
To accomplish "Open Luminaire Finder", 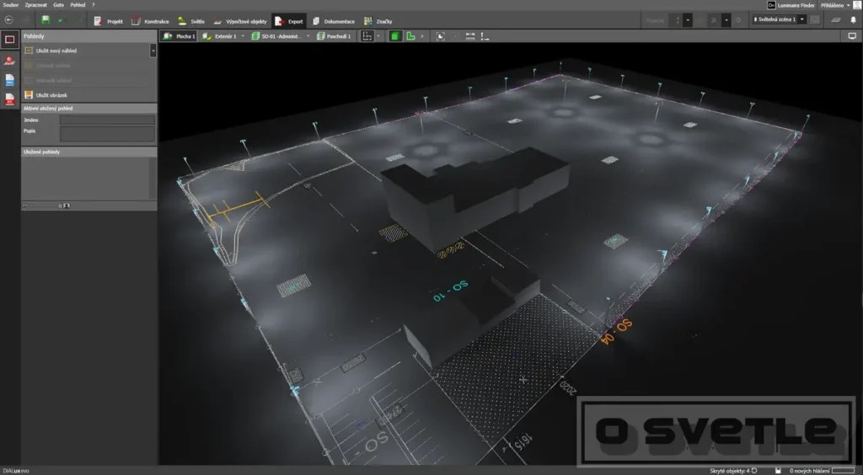I will click(791, 5).
